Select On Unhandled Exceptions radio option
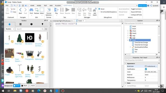The image size is (166, 93). pos(99,12)
